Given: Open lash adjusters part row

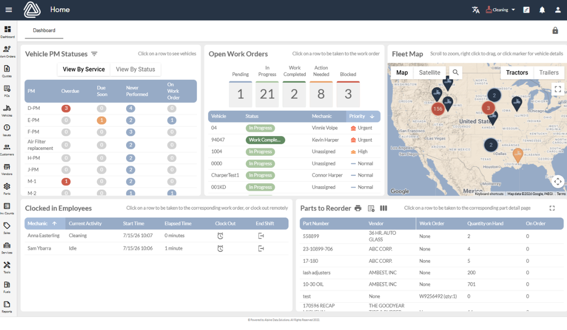Looking at the screenshot, I should (431, 272).
